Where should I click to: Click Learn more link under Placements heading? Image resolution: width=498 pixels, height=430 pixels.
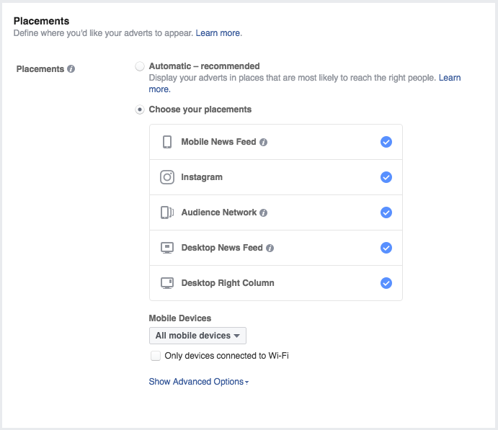tap(218, 33)
